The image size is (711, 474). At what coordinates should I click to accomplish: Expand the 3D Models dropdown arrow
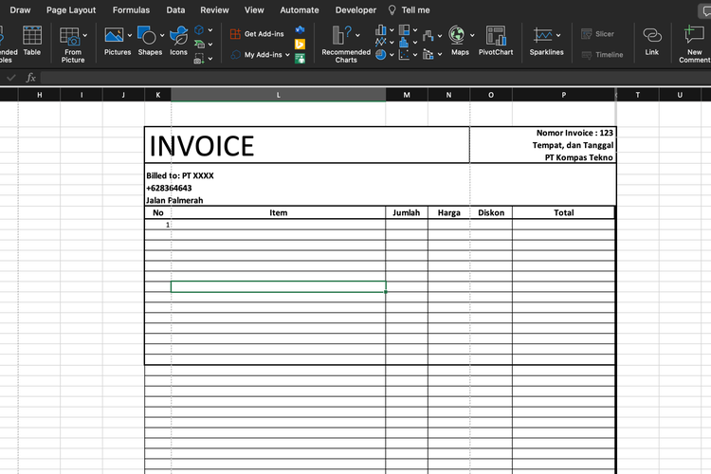[210, 30]
